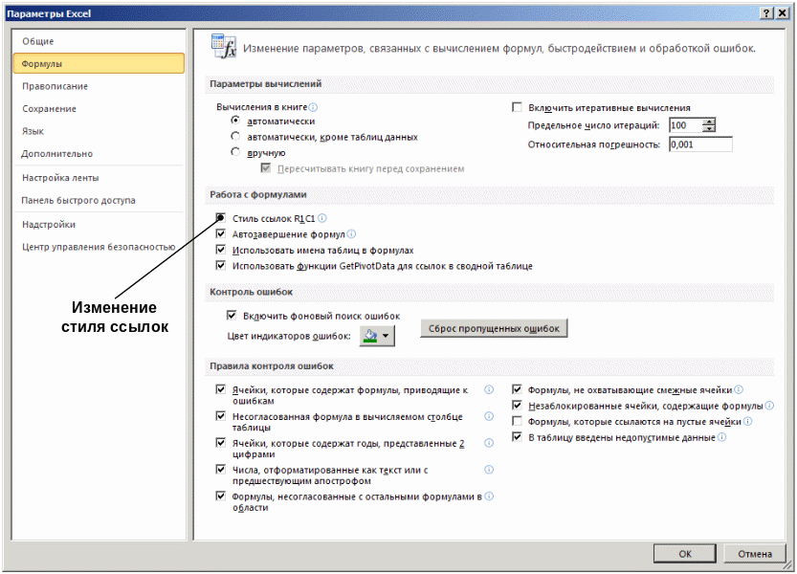
Task: Toggle 'Формулы, несогласованные с остальными формулами' checkbox
Action: (x=221, y=496)
